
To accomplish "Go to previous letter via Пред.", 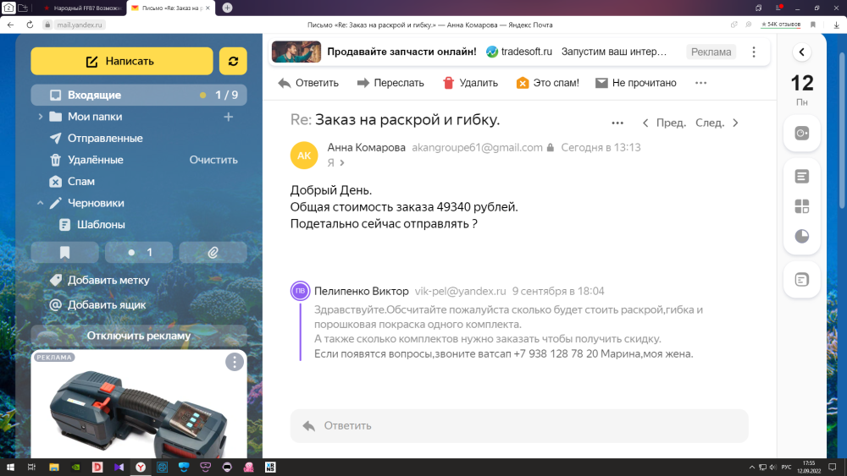I will (x=664, y=123).
